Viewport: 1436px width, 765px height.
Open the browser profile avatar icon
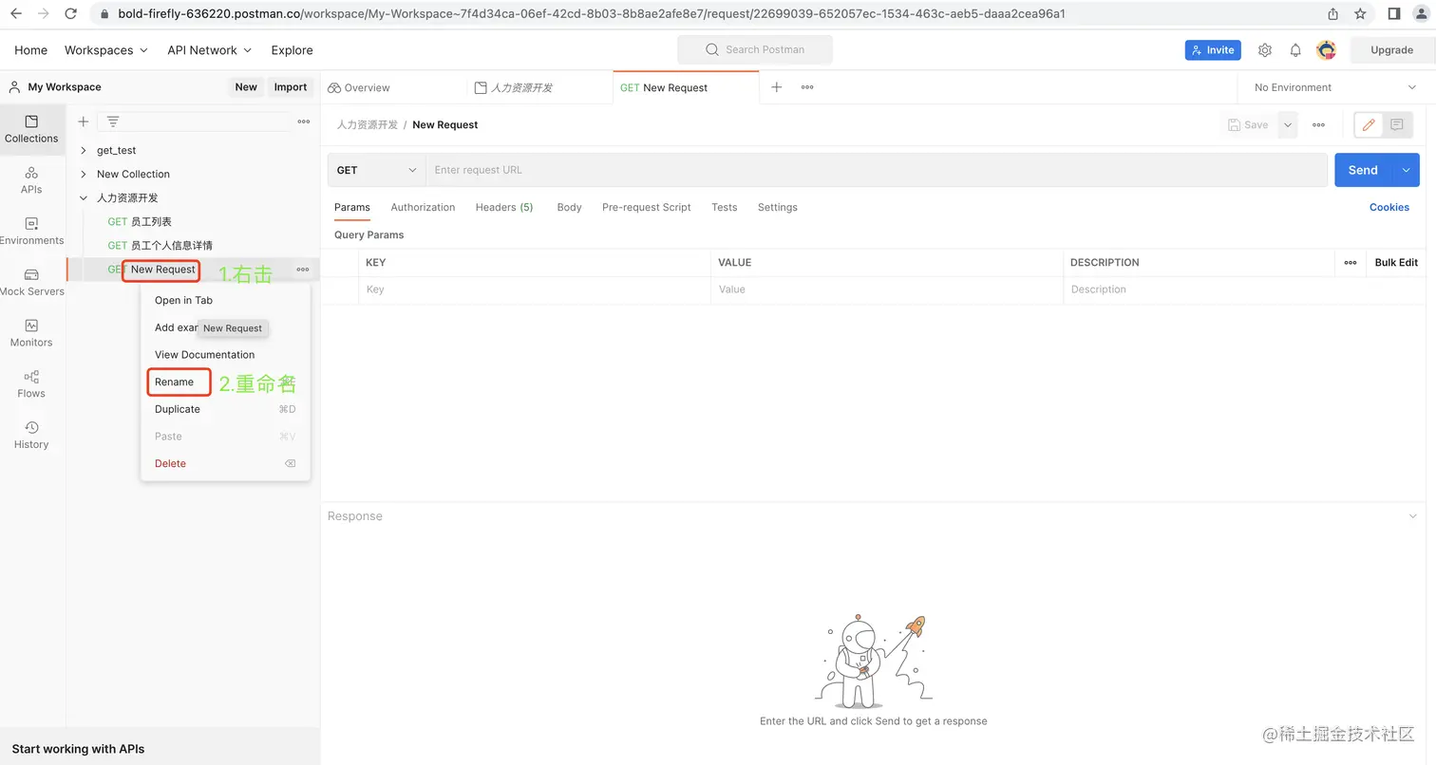click(1421, 14)
